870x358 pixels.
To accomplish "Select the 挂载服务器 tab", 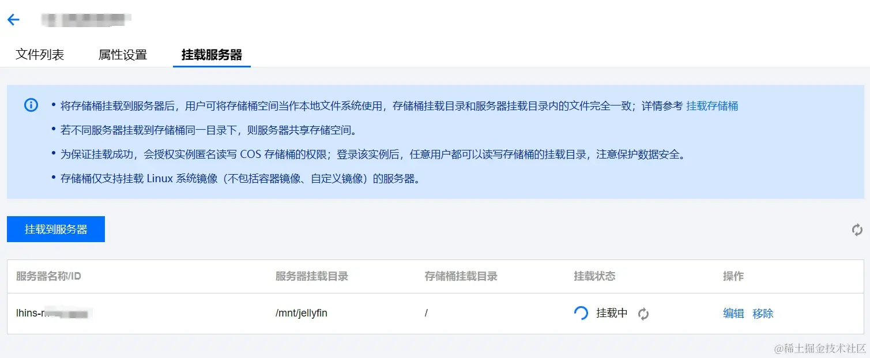I will [x=211, y=54].
